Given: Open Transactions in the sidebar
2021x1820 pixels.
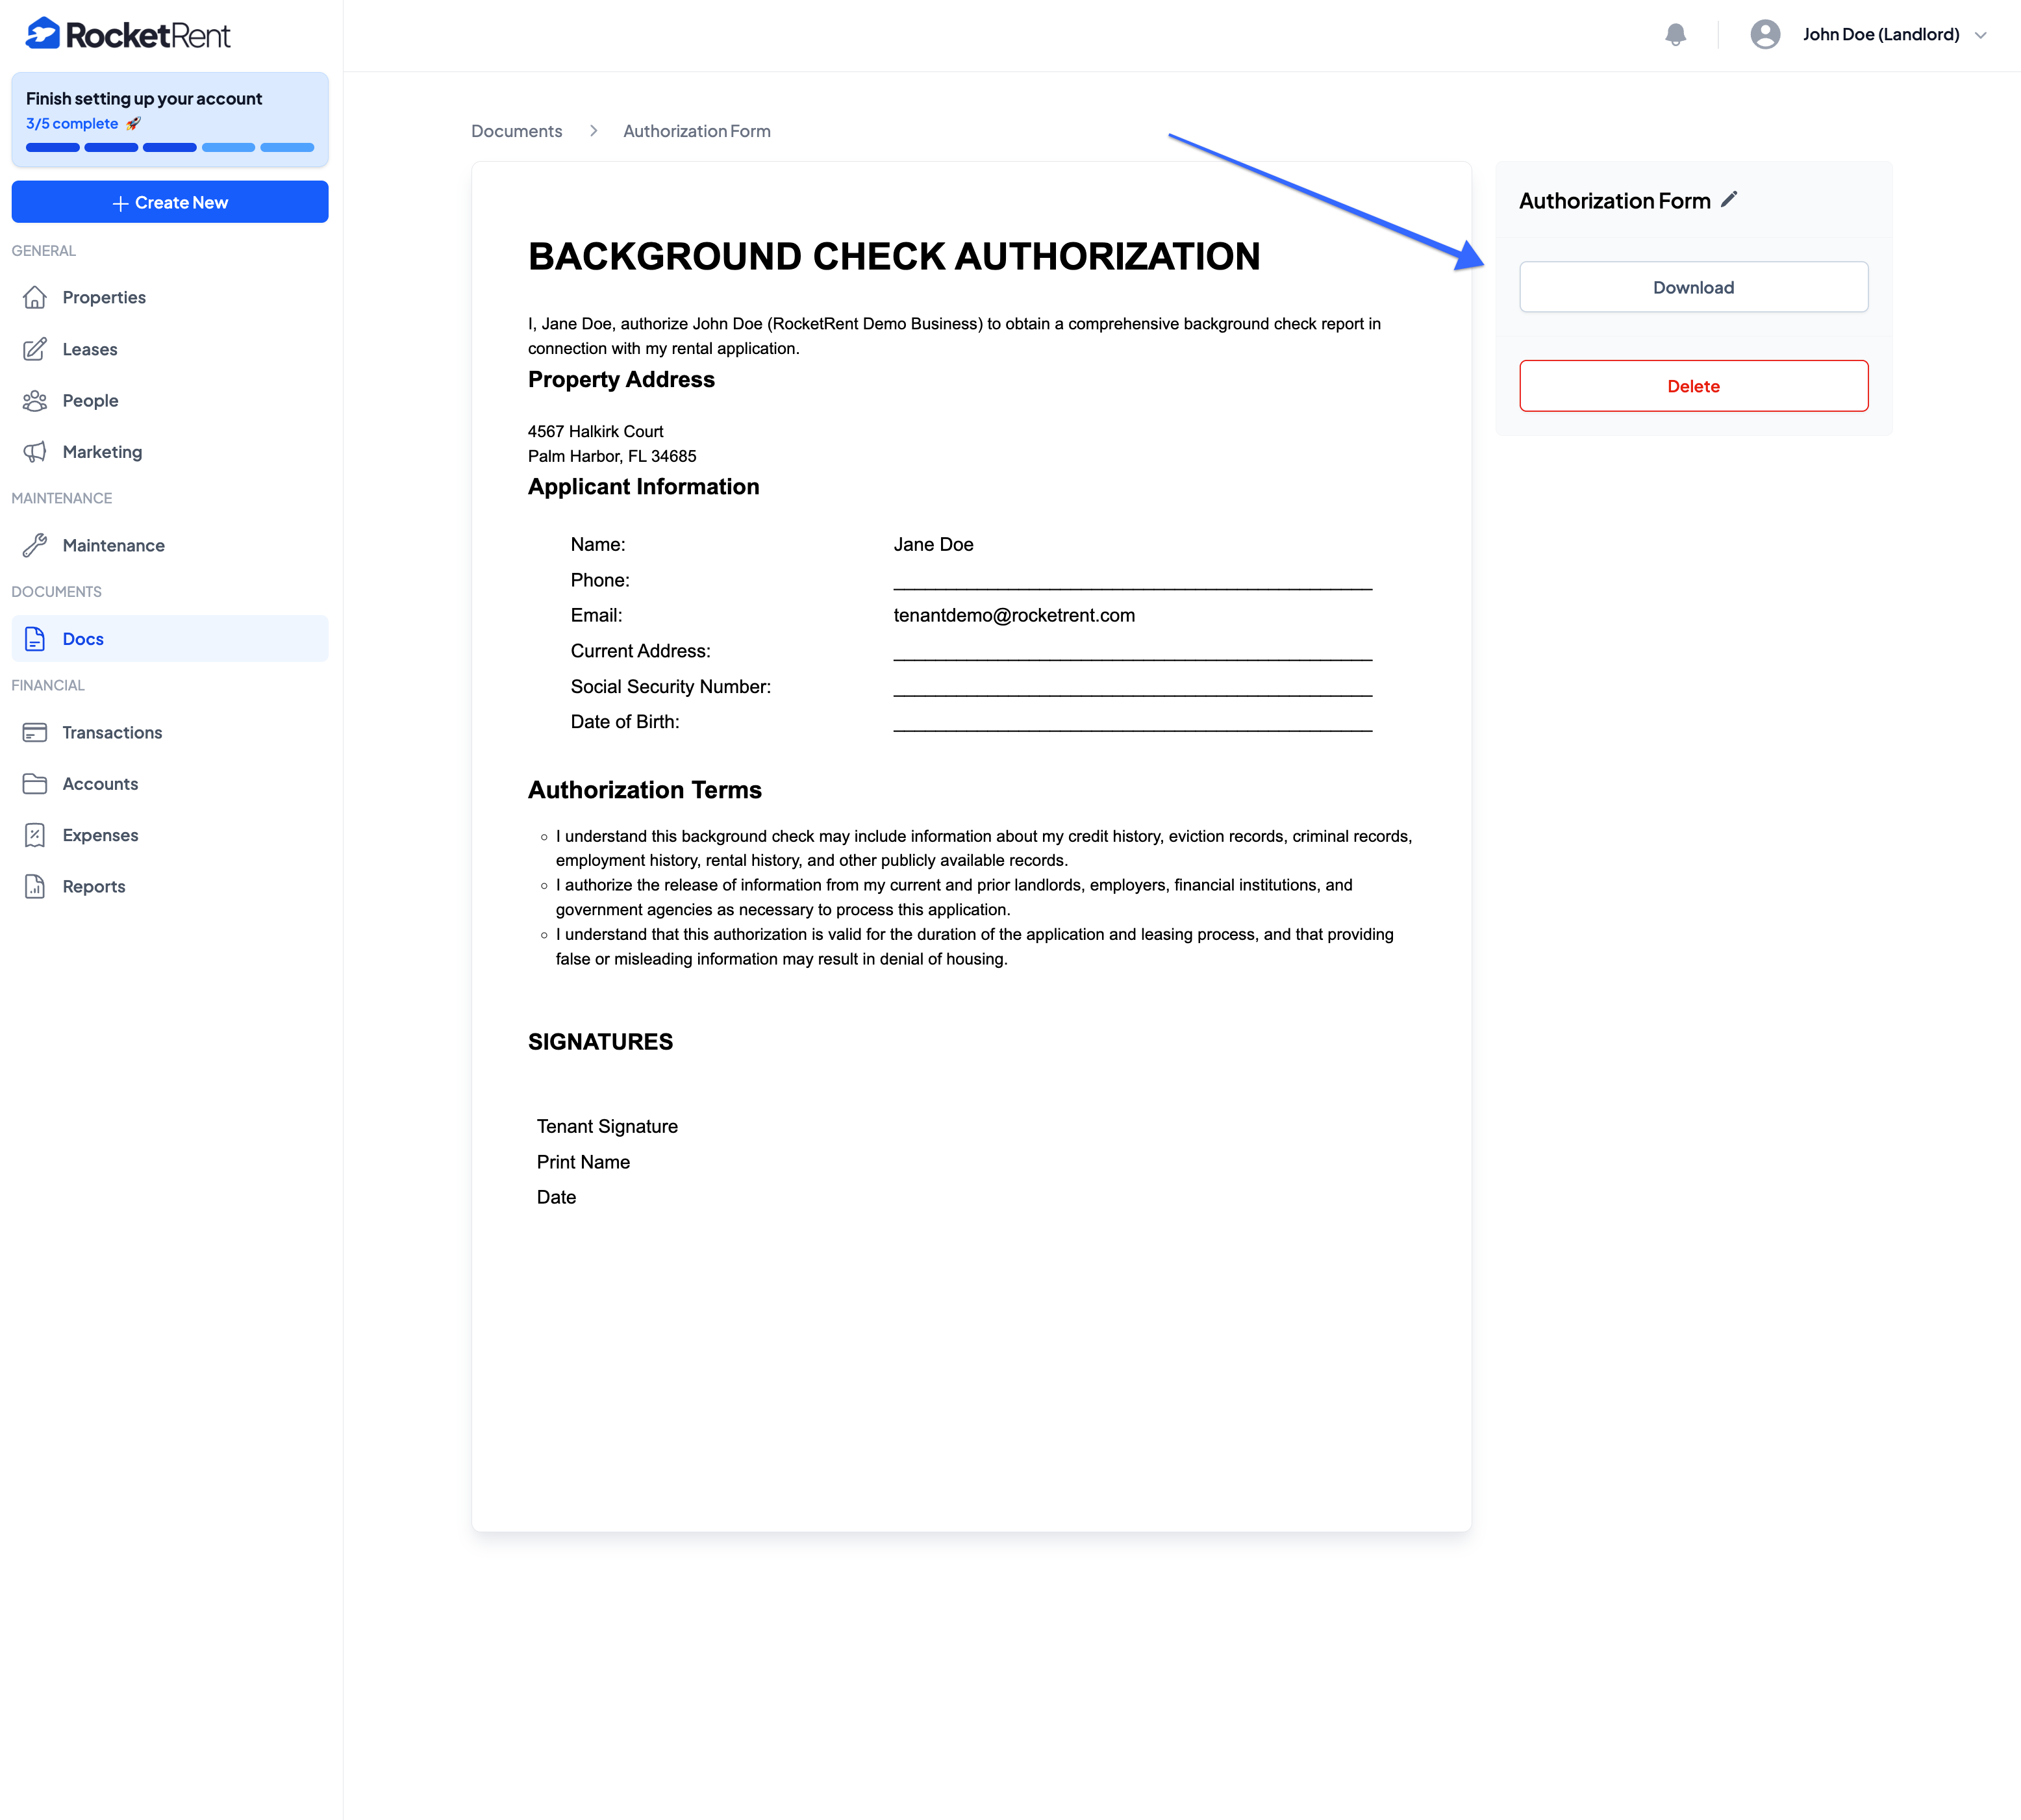Looking at the screenshot, I should click(x=112, y=732).
